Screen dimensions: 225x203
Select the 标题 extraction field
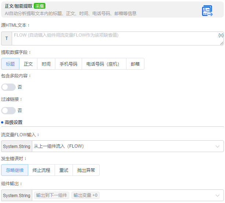(x=10, y=64)
